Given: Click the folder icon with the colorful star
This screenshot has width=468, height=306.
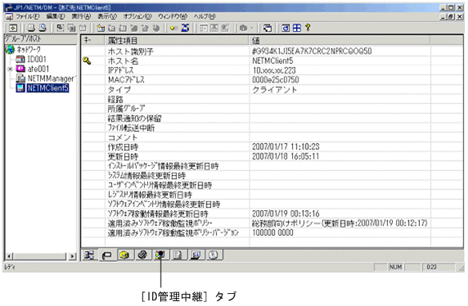Looking at the screenshot, I should coord(101,28).
